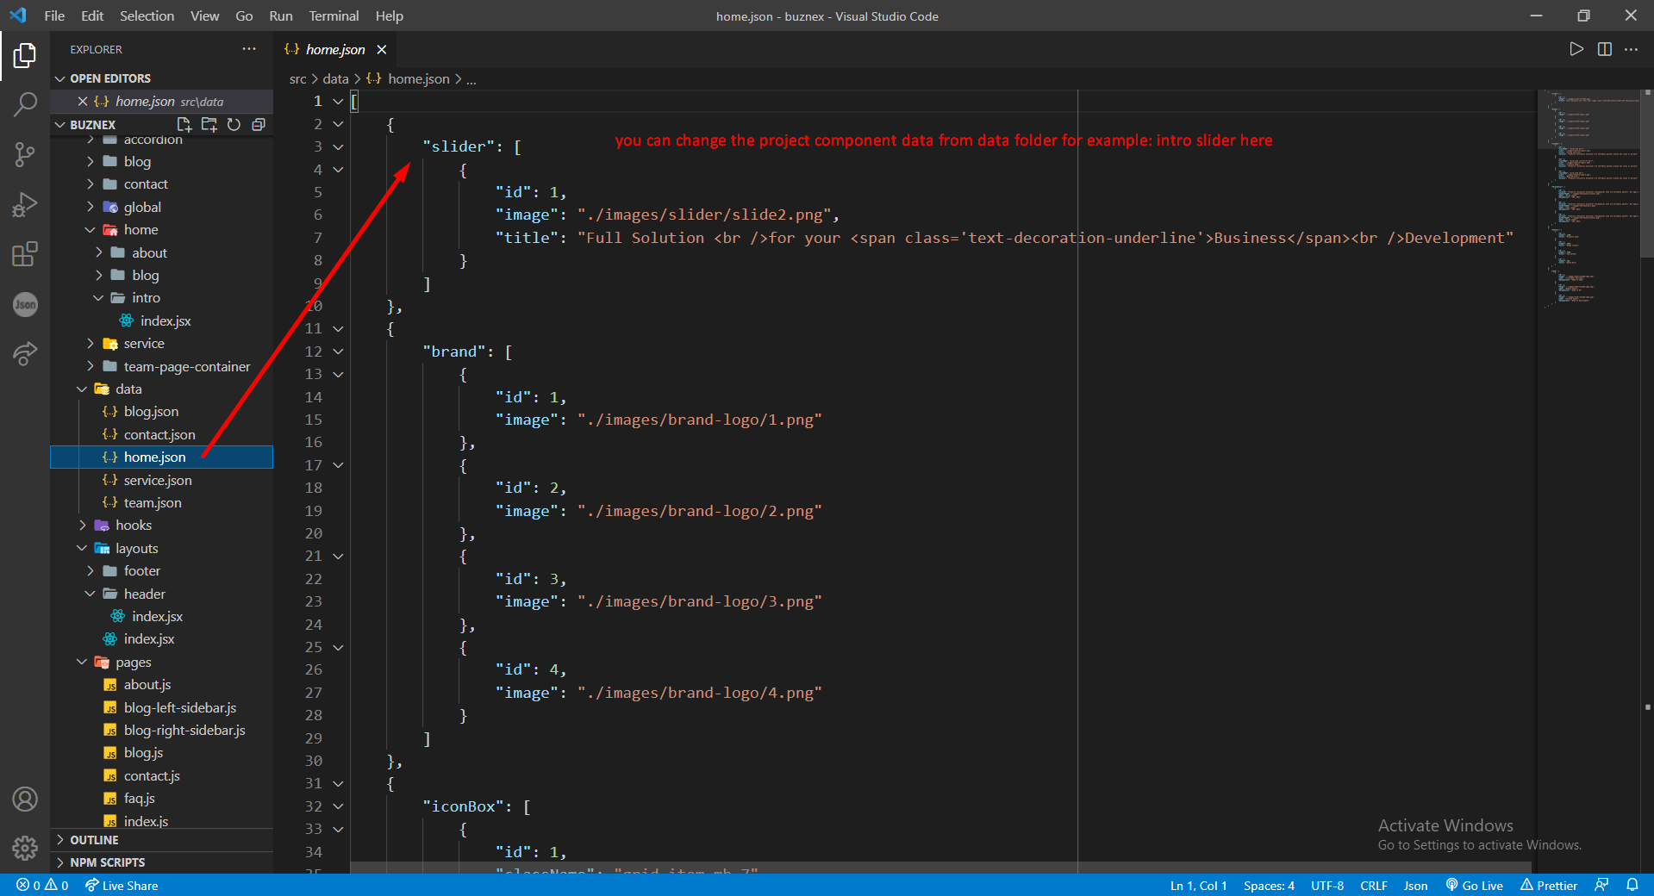Click the src breadcrumb segment
The width and height of the screenshot is (1654, 896).
(298, 79)
